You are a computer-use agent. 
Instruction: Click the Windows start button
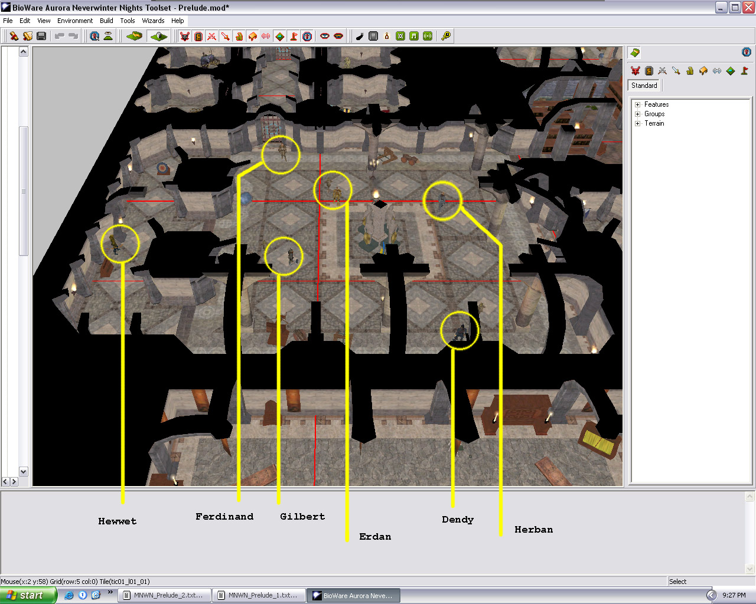click(x=28, y=595)
